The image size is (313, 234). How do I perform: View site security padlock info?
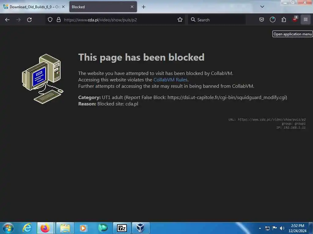pyautogui.click(x=58, y=20)
